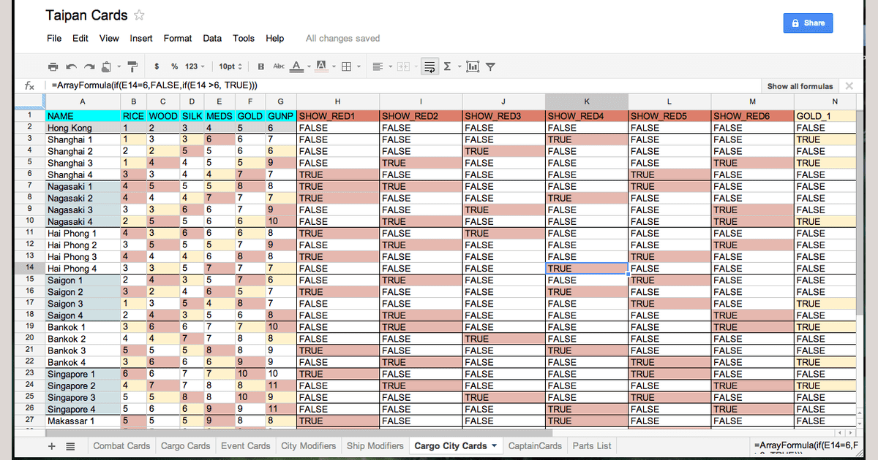This screenshot has width=878, height=460.
Task: Open the Edit menu
Action: tap(80, 38)
